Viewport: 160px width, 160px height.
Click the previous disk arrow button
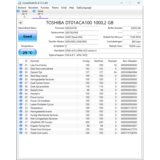21,22
